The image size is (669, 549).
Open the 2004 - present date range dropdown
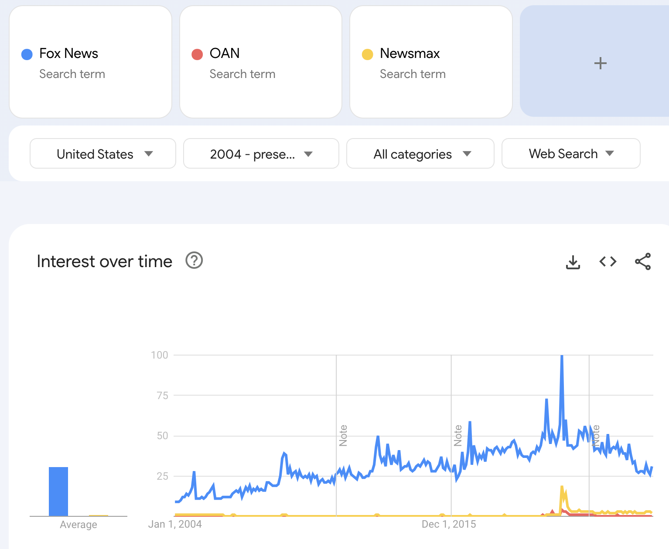[x=261, y=153]
